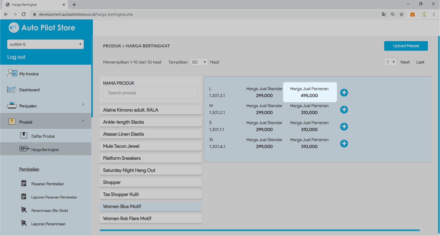Click the My Invoice sidebar icon
440x236 pixels.
[12, 73]
